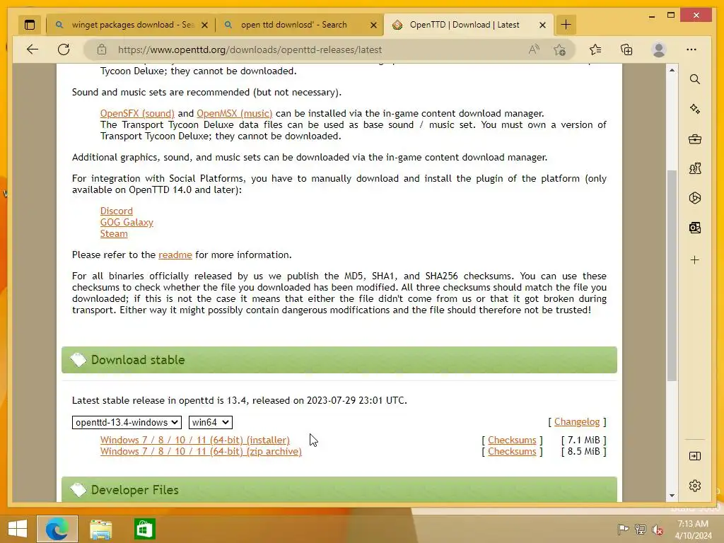The image size is (724, 543).
Task: Open Settings and more ellipsis menu
Action: pyautogui.click(x=691, y=49)
